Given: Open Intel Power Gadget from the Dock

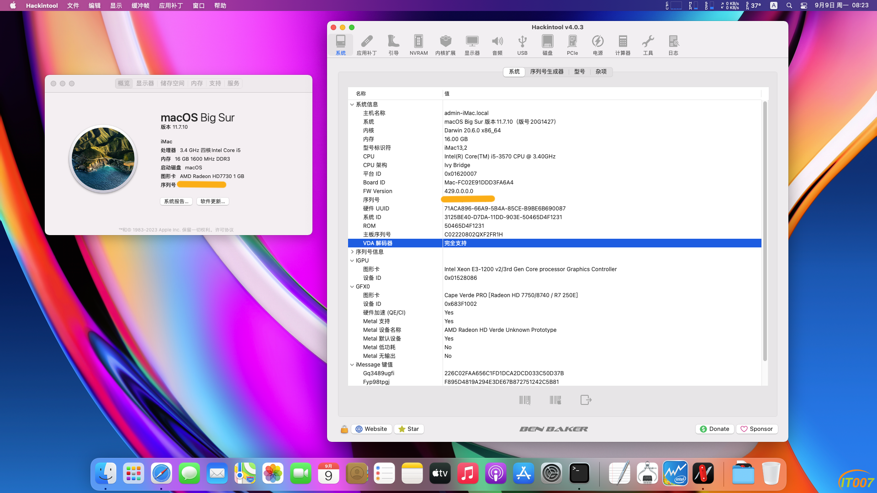Looking at the screenshot, I should click(676, 473).
